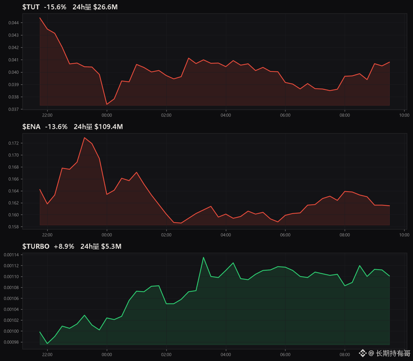Click the 22:00 time label under $TUT chart
This screenshot has width=413, height=361.
click(47, 115)
